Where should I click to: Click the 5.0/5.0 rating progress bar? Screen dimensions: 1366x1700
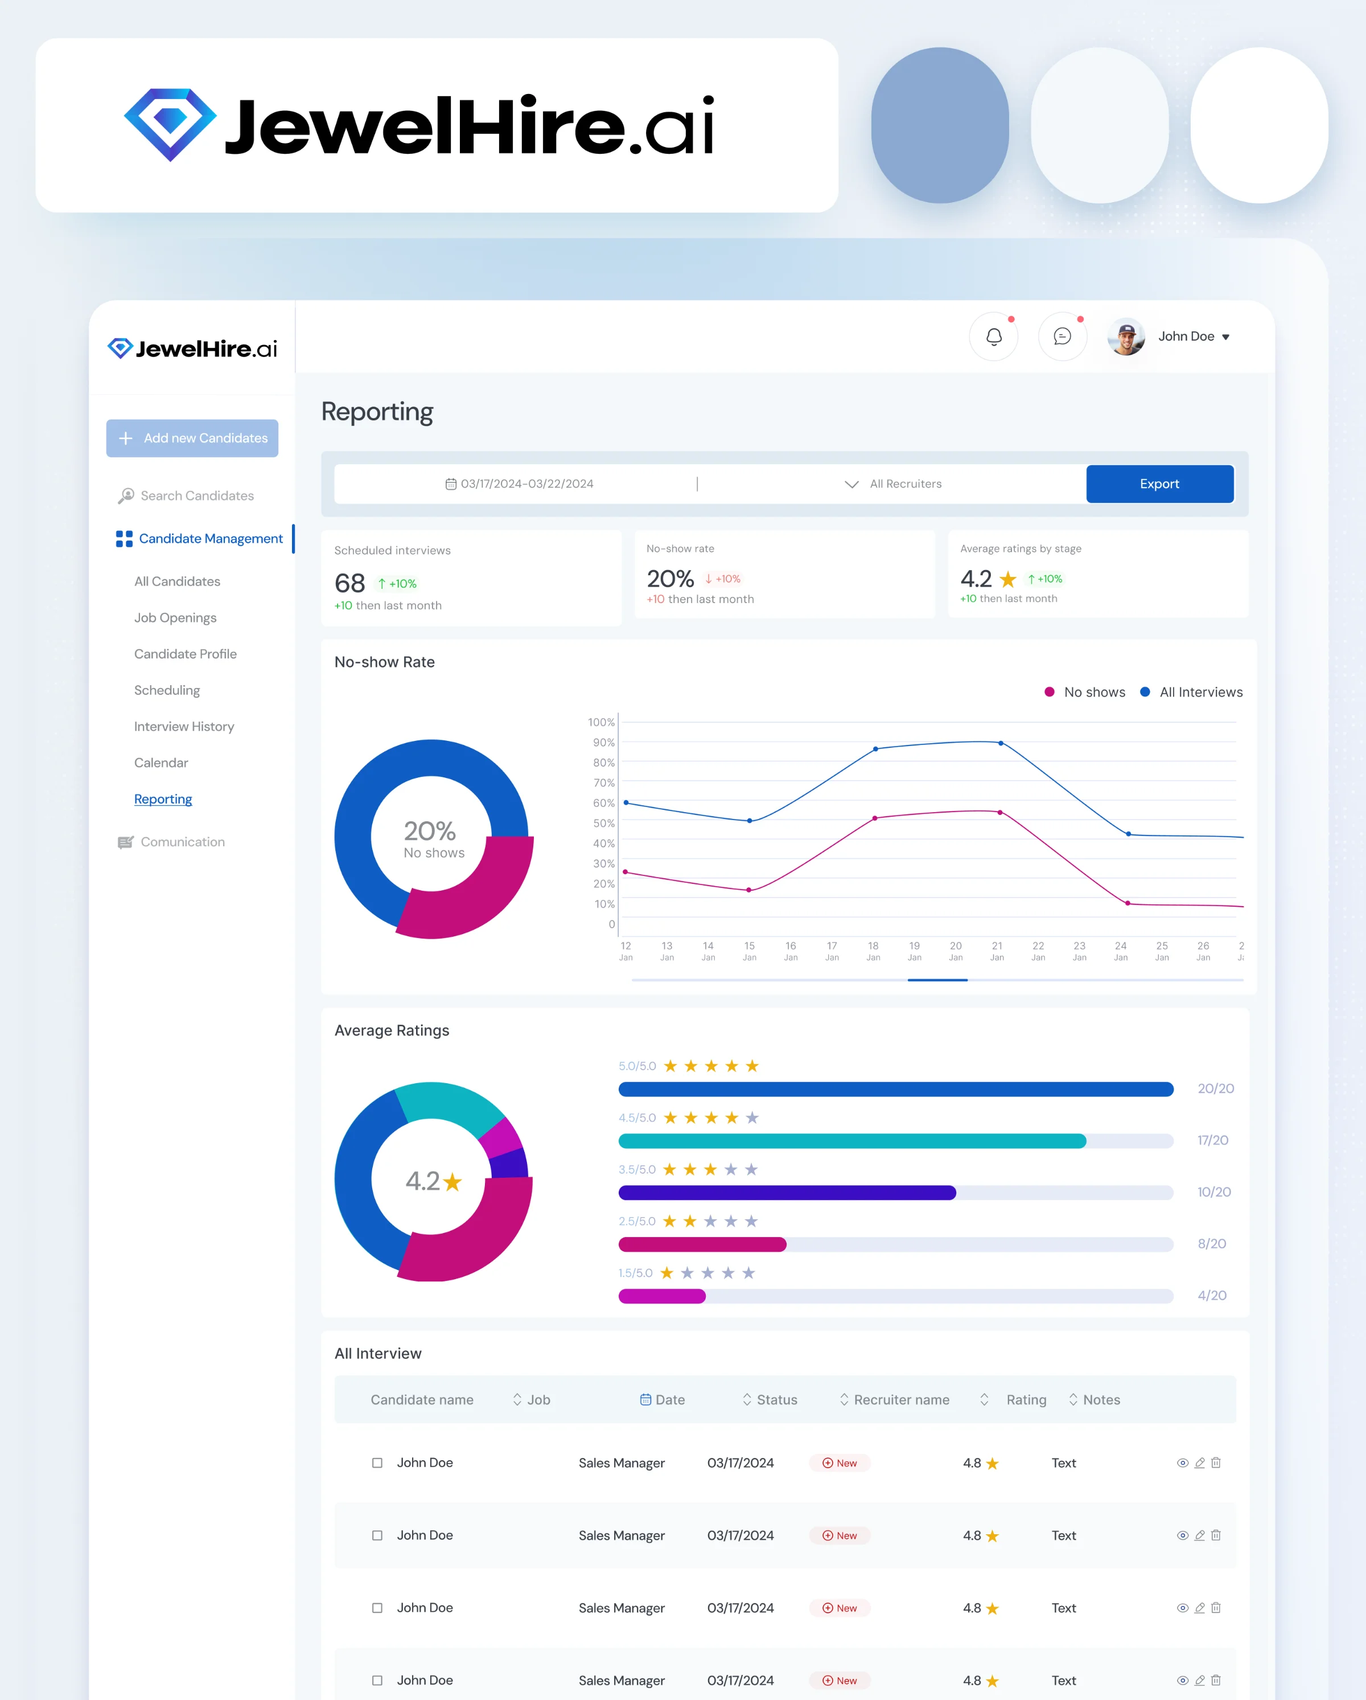[895, 1089]
